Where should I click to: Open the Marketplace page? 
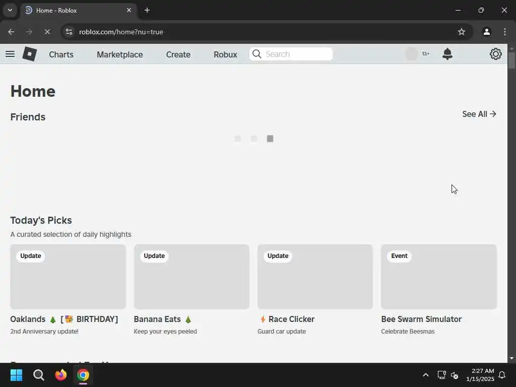point(120,54)
